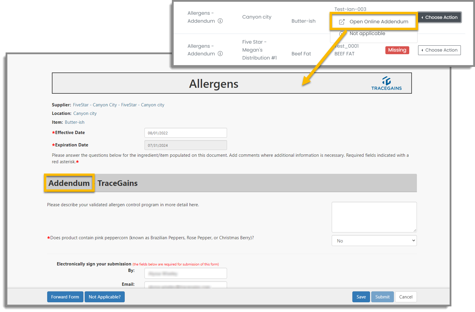Click the Beef Fat item cell
Image resolution: width=475 pixels, height=312 pixels.
coord(301,54)
